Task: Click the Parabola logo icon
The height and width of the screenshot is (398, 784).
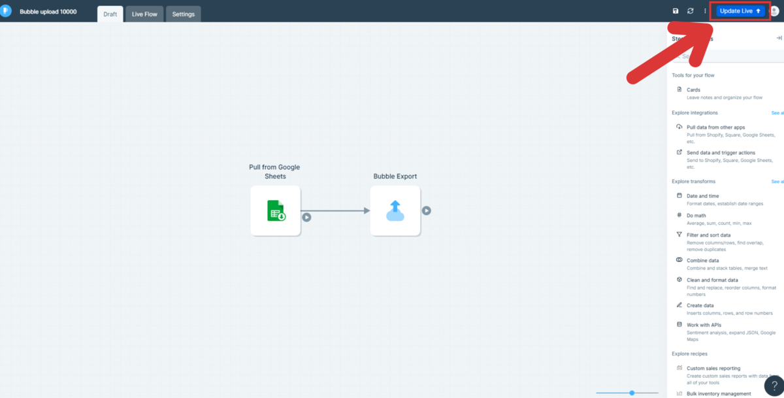Action: coord(5,10)
